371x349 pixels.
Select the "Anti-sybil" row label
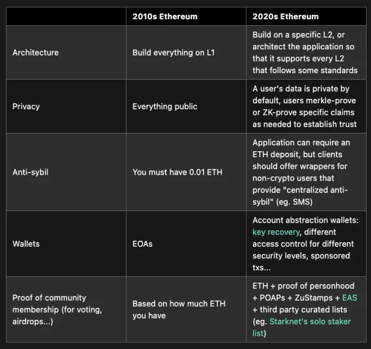[31, 172]
